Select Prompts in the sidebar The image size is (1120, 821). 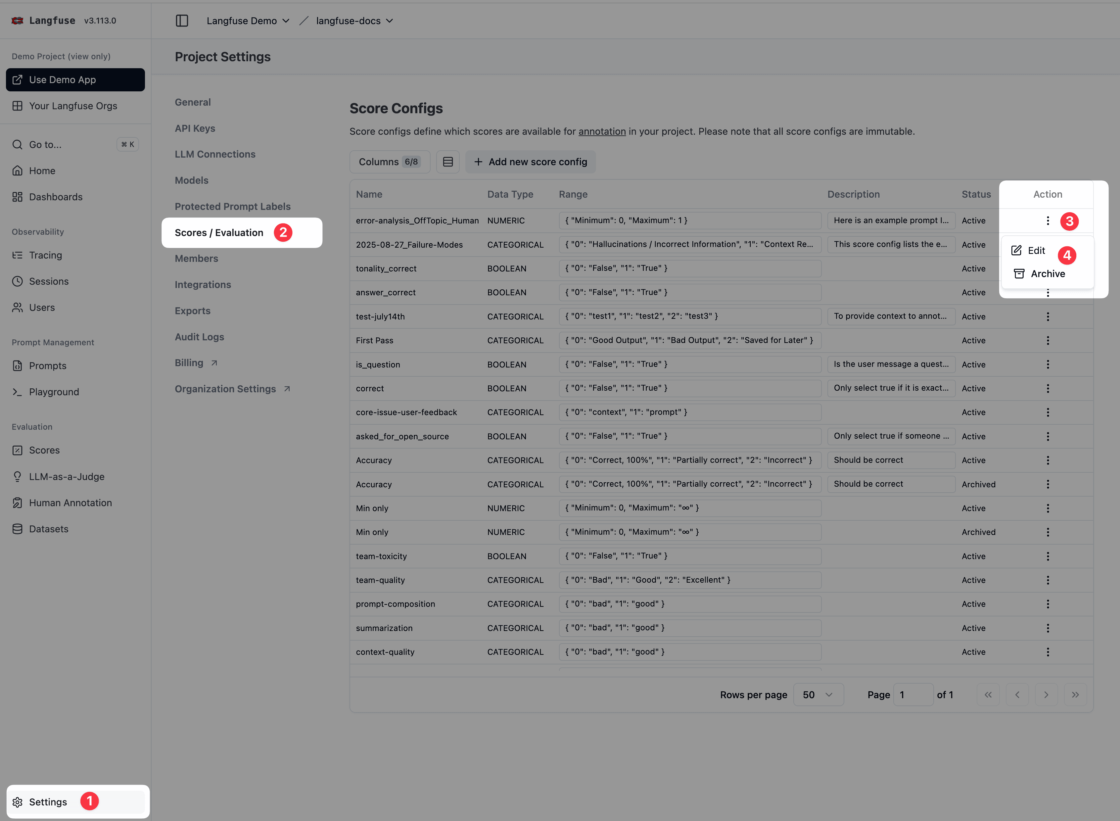(x=47, y=365)
